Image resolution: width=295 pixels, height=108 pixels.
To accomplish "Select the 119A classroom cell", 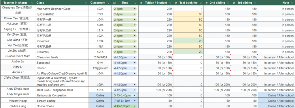I will (x=100, y=46).
